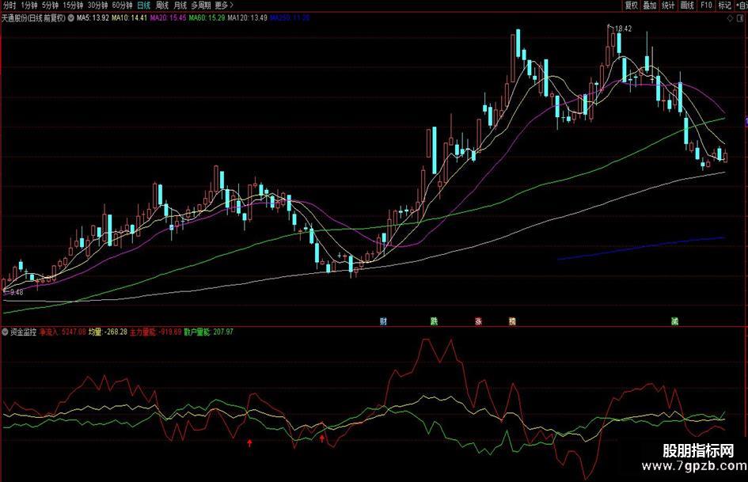Click the square window icon in chart corner
The width and height of the screenshot is (748, 482).
tap(741, 19)
